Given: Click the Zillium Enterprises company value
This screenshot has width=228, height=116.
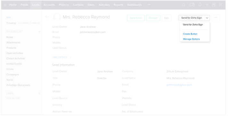Looking at the screenshot, I should (177, 72).
